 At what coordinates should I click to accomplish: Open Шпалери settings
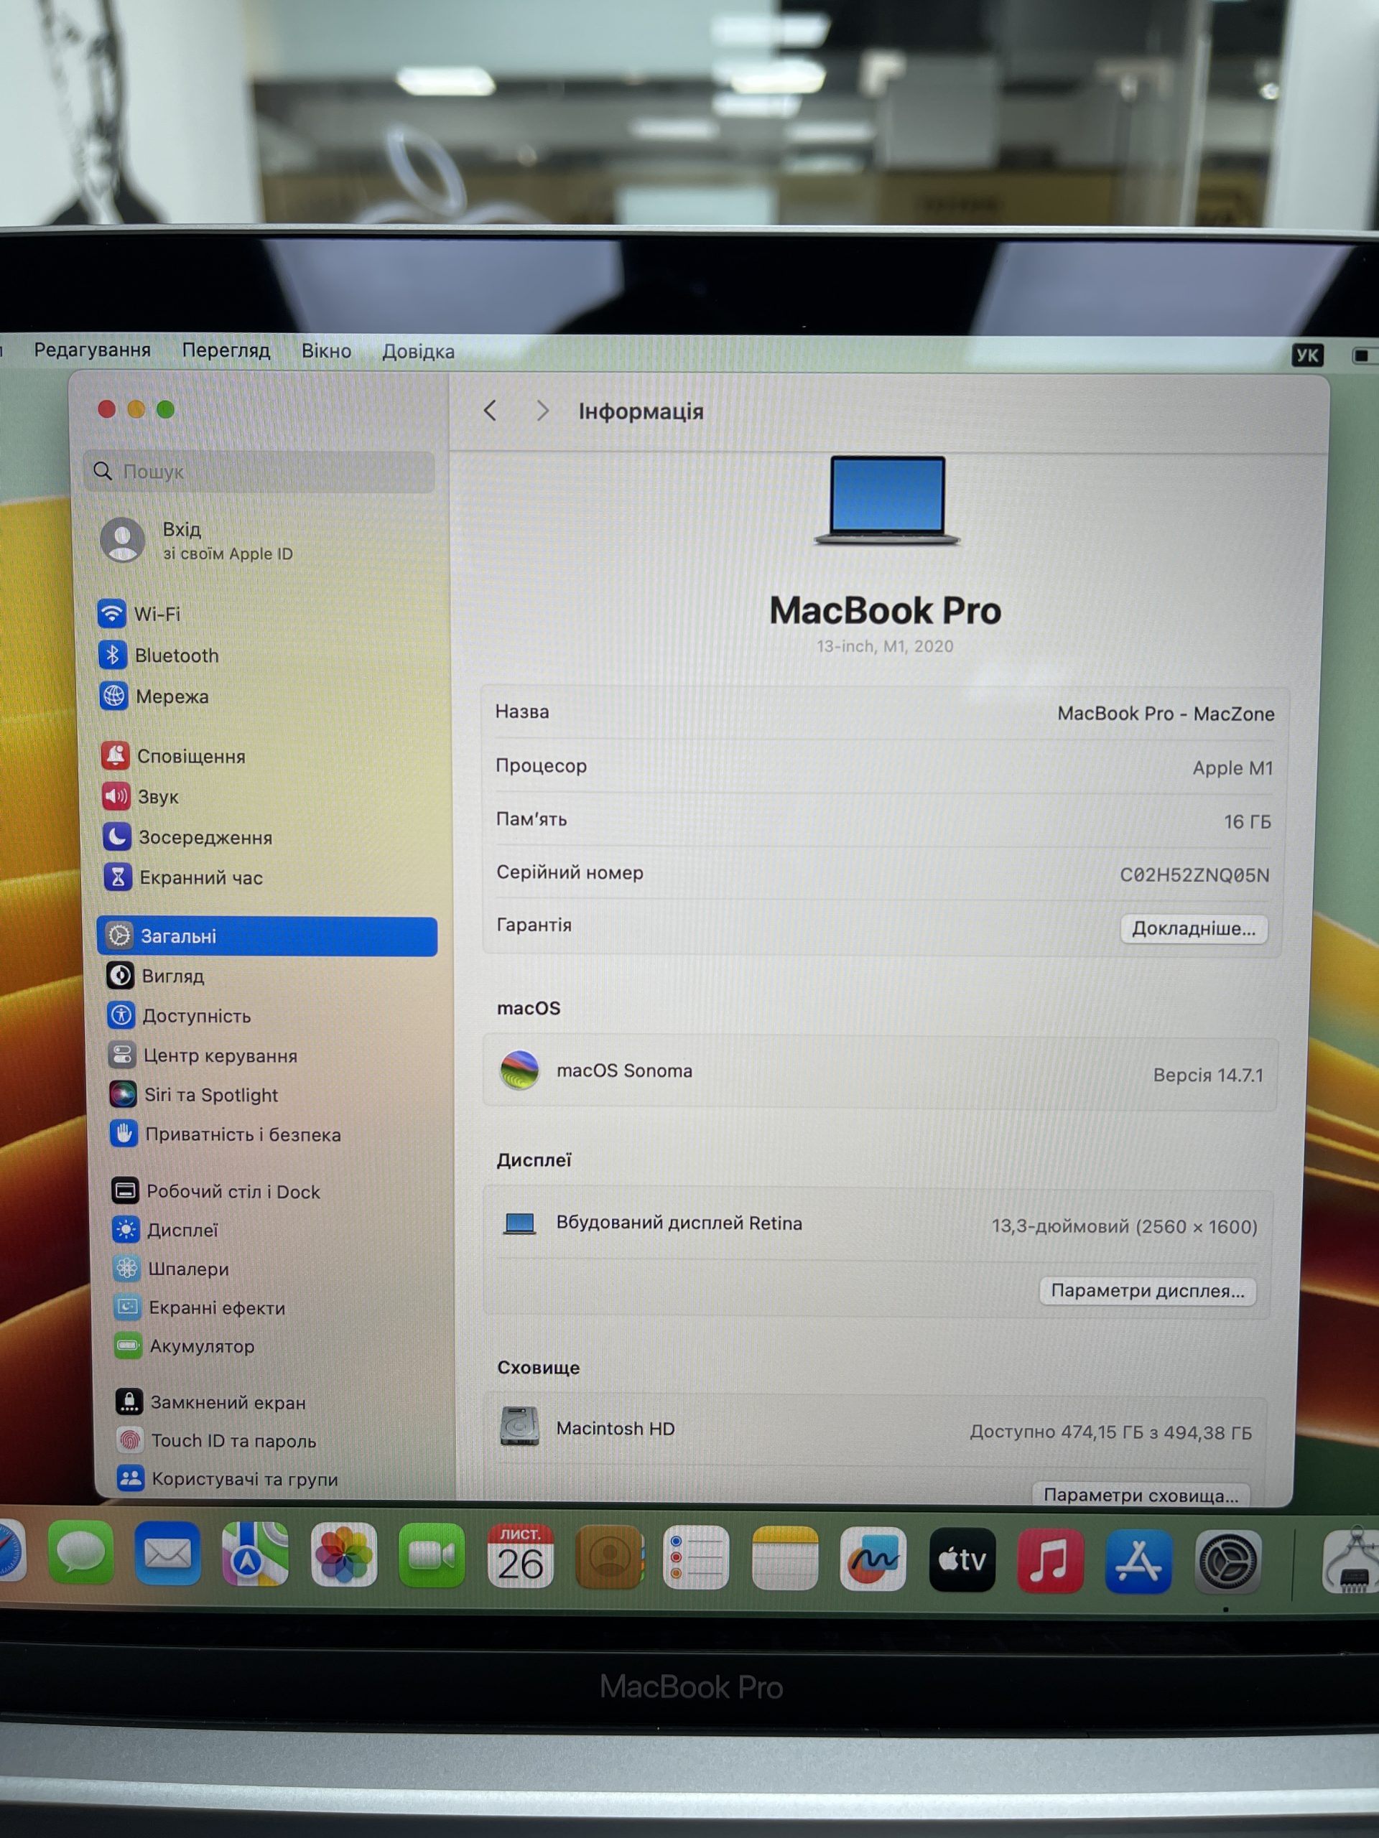pos(171,1269)
